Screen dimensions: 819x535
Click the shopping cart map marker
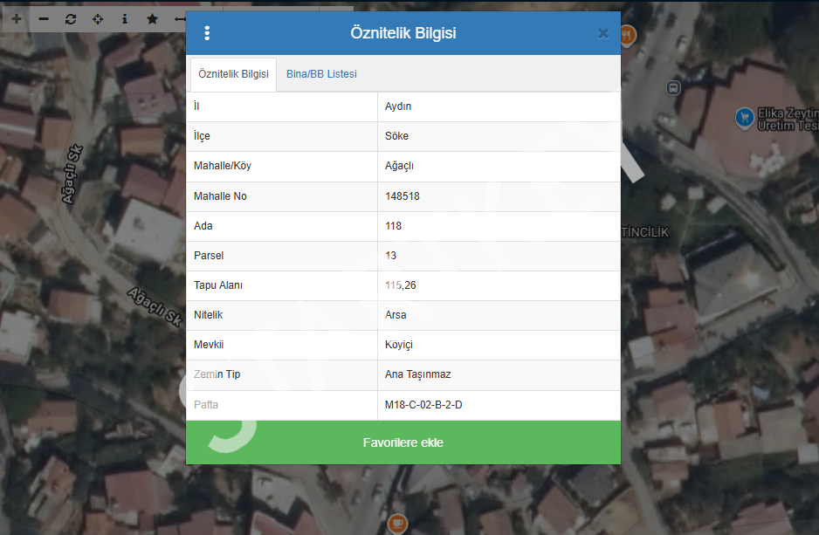[744, 118]
